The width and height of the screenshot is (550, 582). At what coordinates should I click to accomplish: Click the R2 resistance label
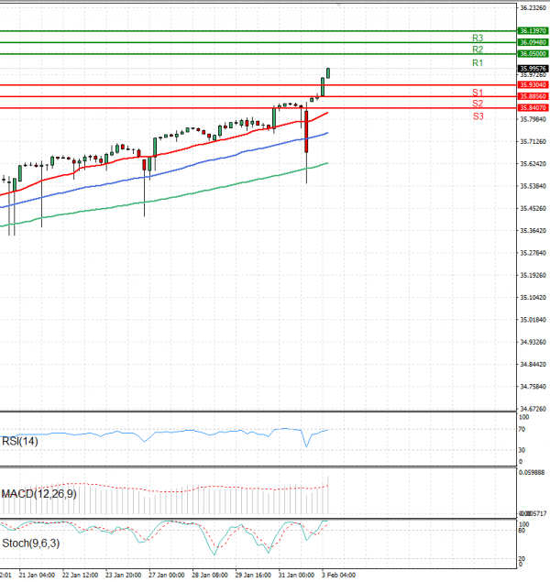(478, 49)
